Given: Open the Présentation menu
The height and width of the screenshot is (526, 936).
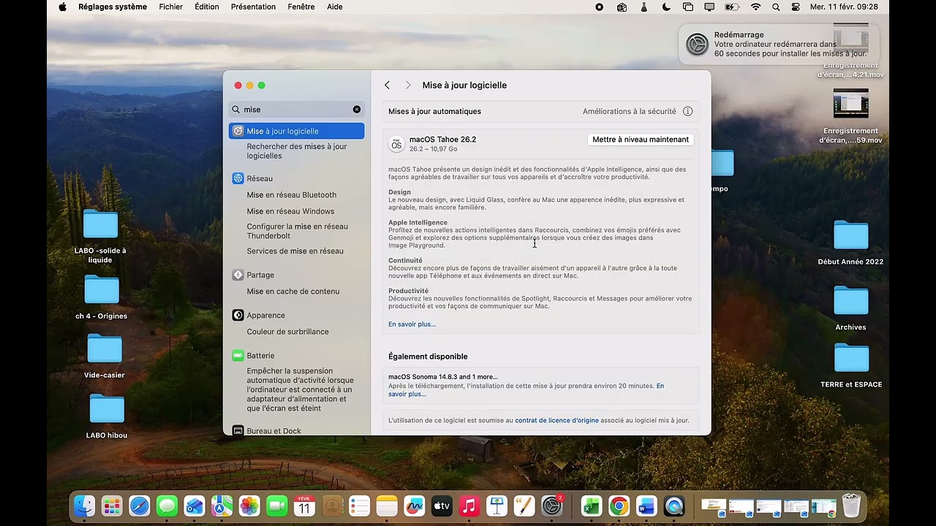Looking at the screenshot, I should point(253,7).
